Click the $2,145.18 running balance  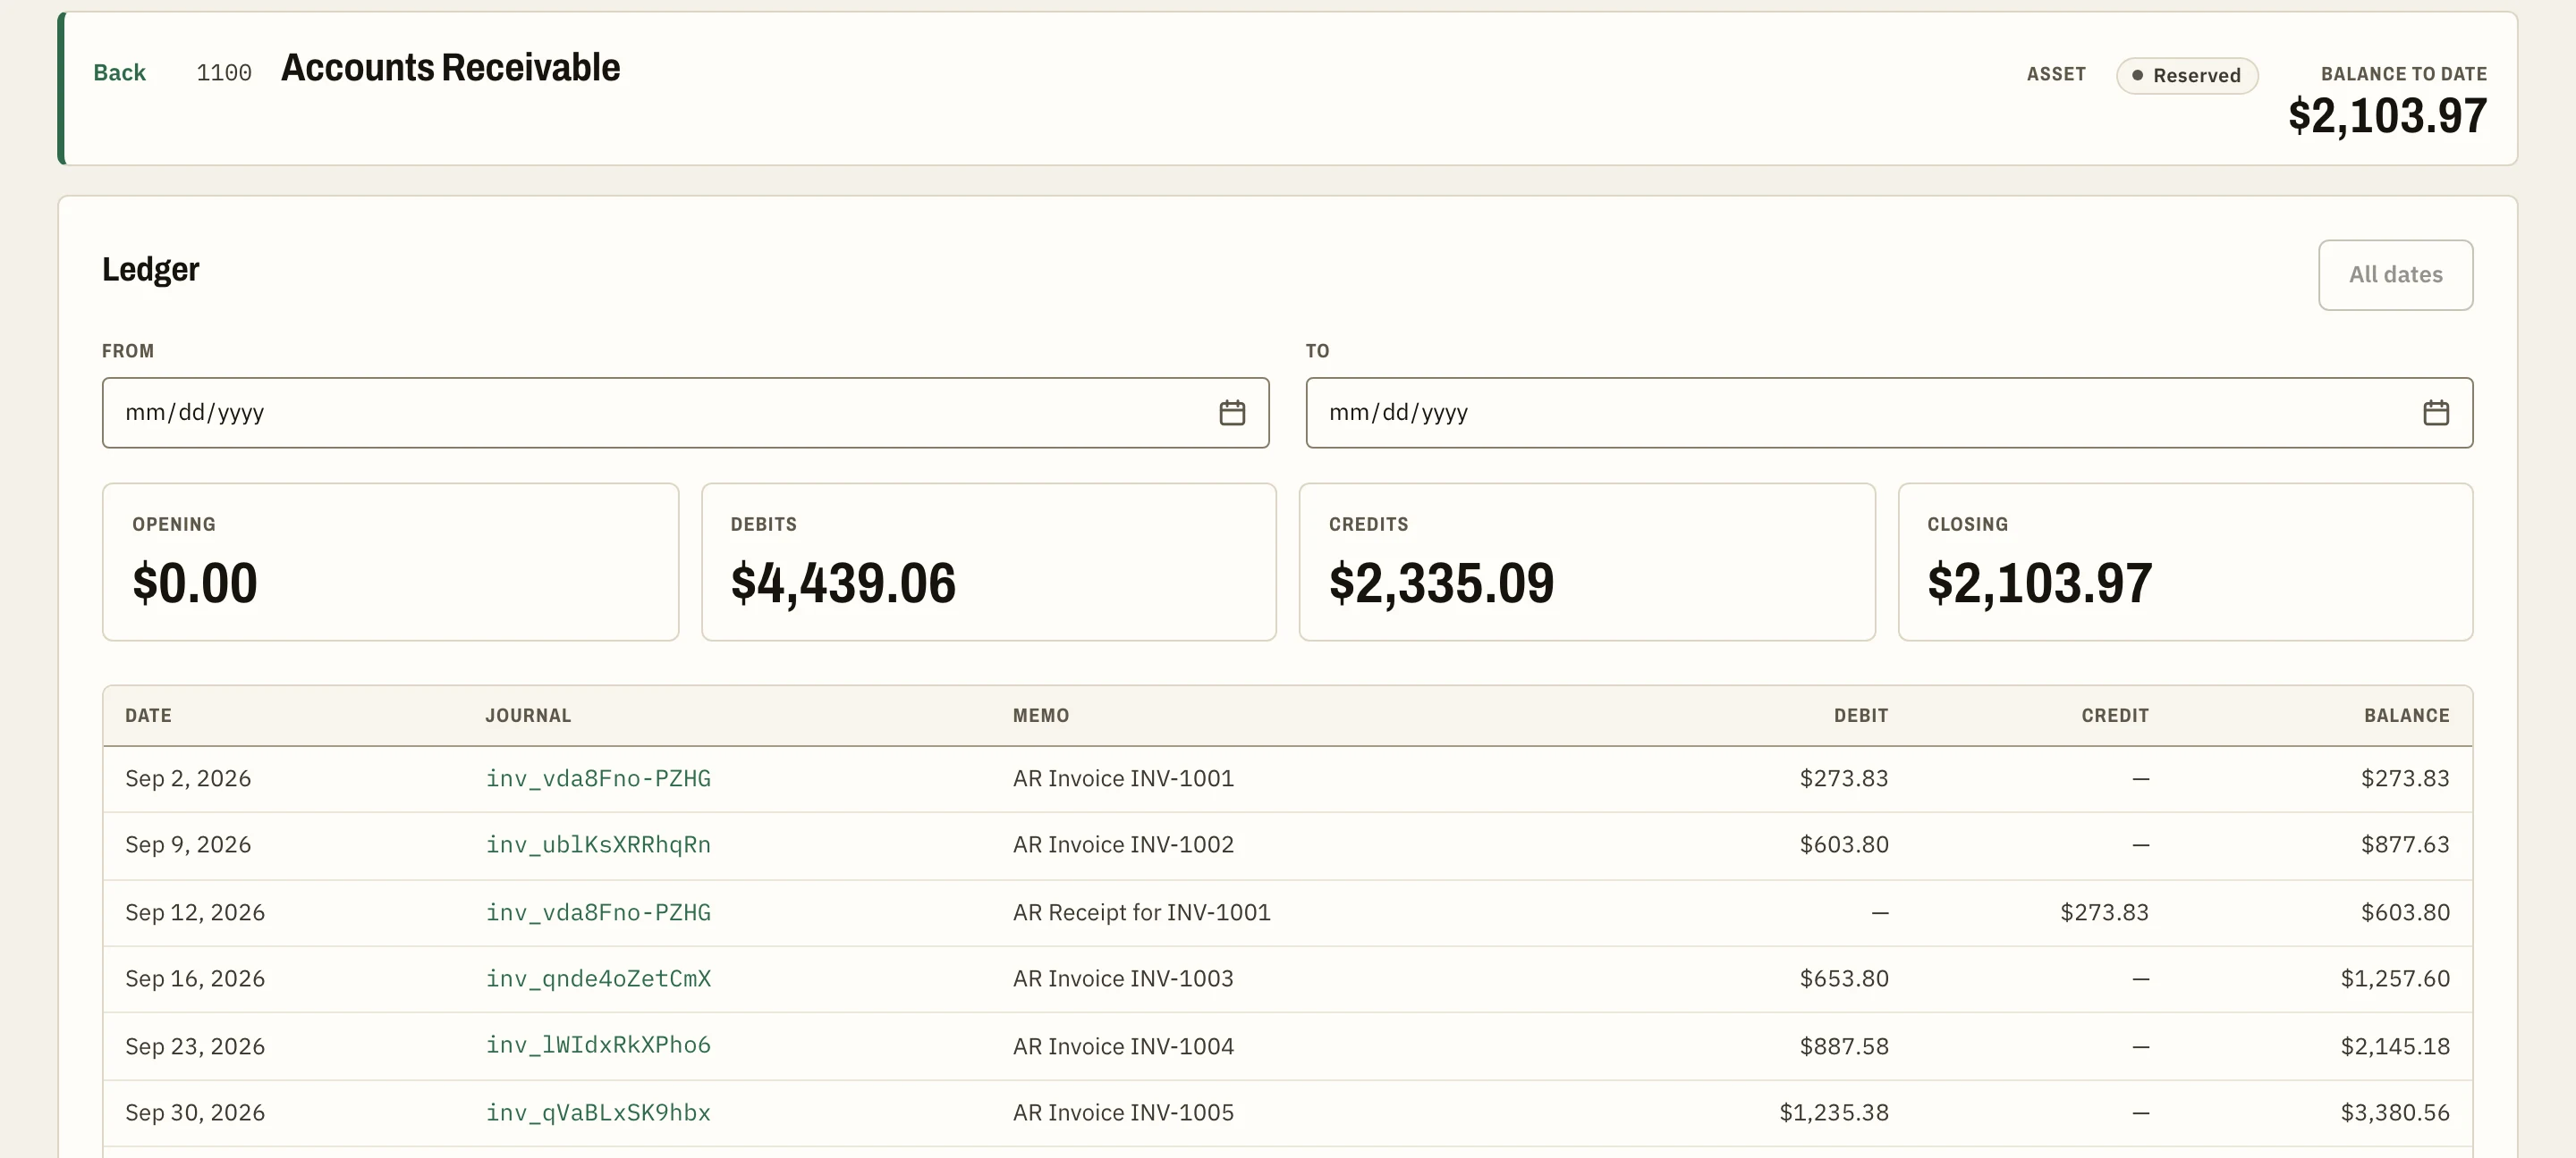pyautogui.click(x=2395, y=1046)
